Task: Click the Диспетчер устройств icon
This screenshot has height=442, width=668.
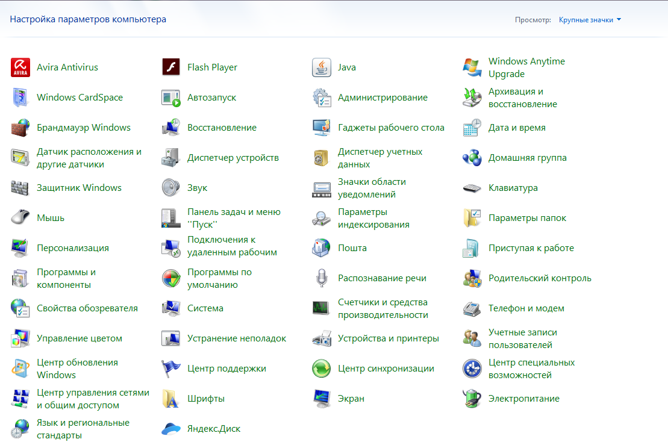Action: coord(171,158)
